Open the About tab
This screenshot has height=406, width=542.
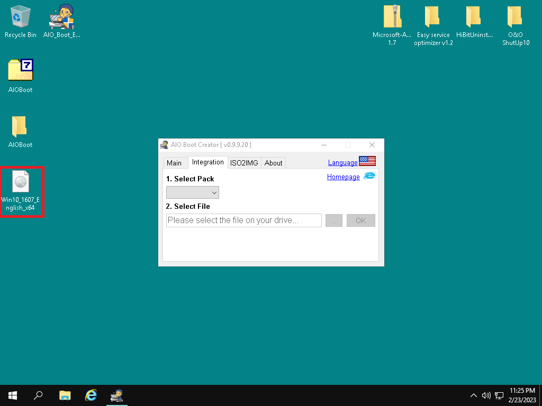(x=273, y=163)
